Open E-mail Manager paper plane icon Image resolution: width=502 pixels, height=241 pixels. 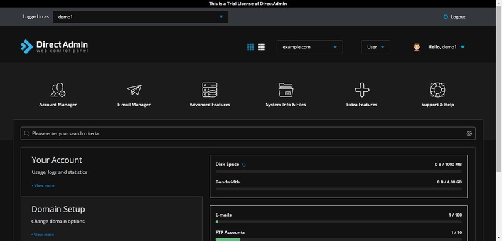pyautogui.click(x=134, y=90)
